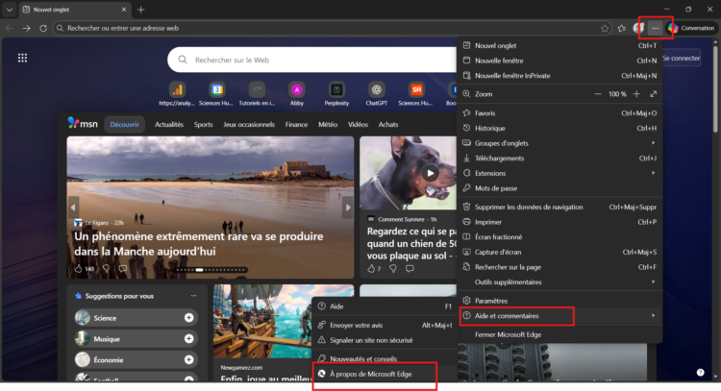The image size is (721, 391).
Task: Open the Météo tab
Action: (328, 125)
